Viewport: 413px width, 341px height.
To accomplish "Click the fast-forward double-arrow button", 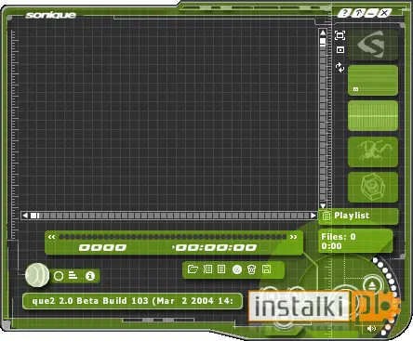I will pos(293,237).
